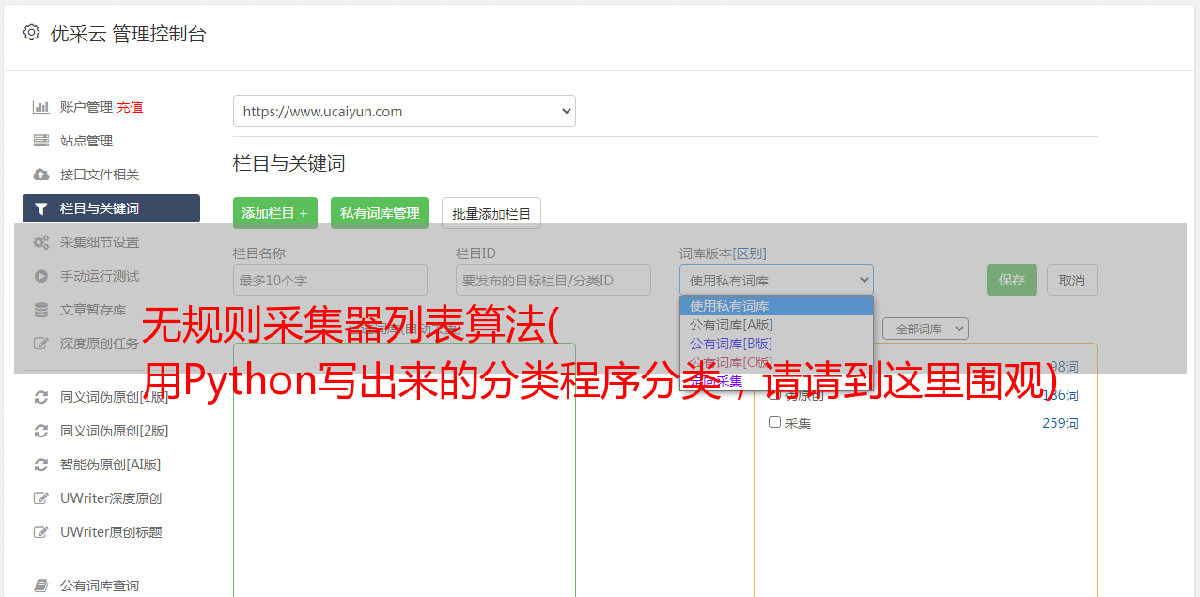Viewport: 1200px width, 597px height.
Task: Click the server icon next to 站点管理
Action: (x=41, y=141)
